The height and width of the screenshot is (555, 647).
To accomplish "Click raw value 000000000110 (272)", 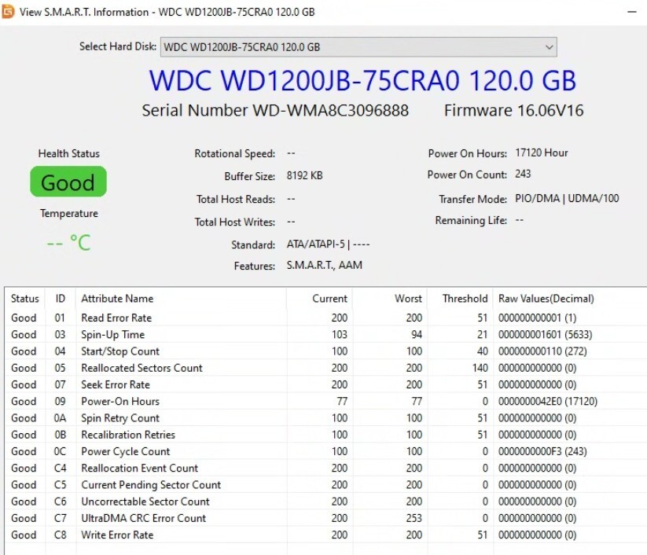I will (542, 351).
